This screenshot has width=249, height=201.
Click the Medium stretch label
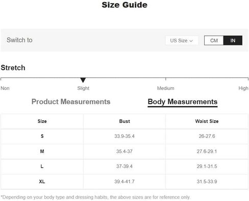165,88
